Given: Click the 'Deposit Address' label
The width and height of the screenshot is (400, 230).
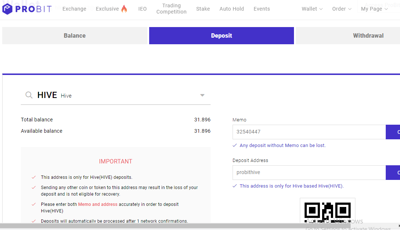Looking at the screenshot, I should click(x=250, y=161).
